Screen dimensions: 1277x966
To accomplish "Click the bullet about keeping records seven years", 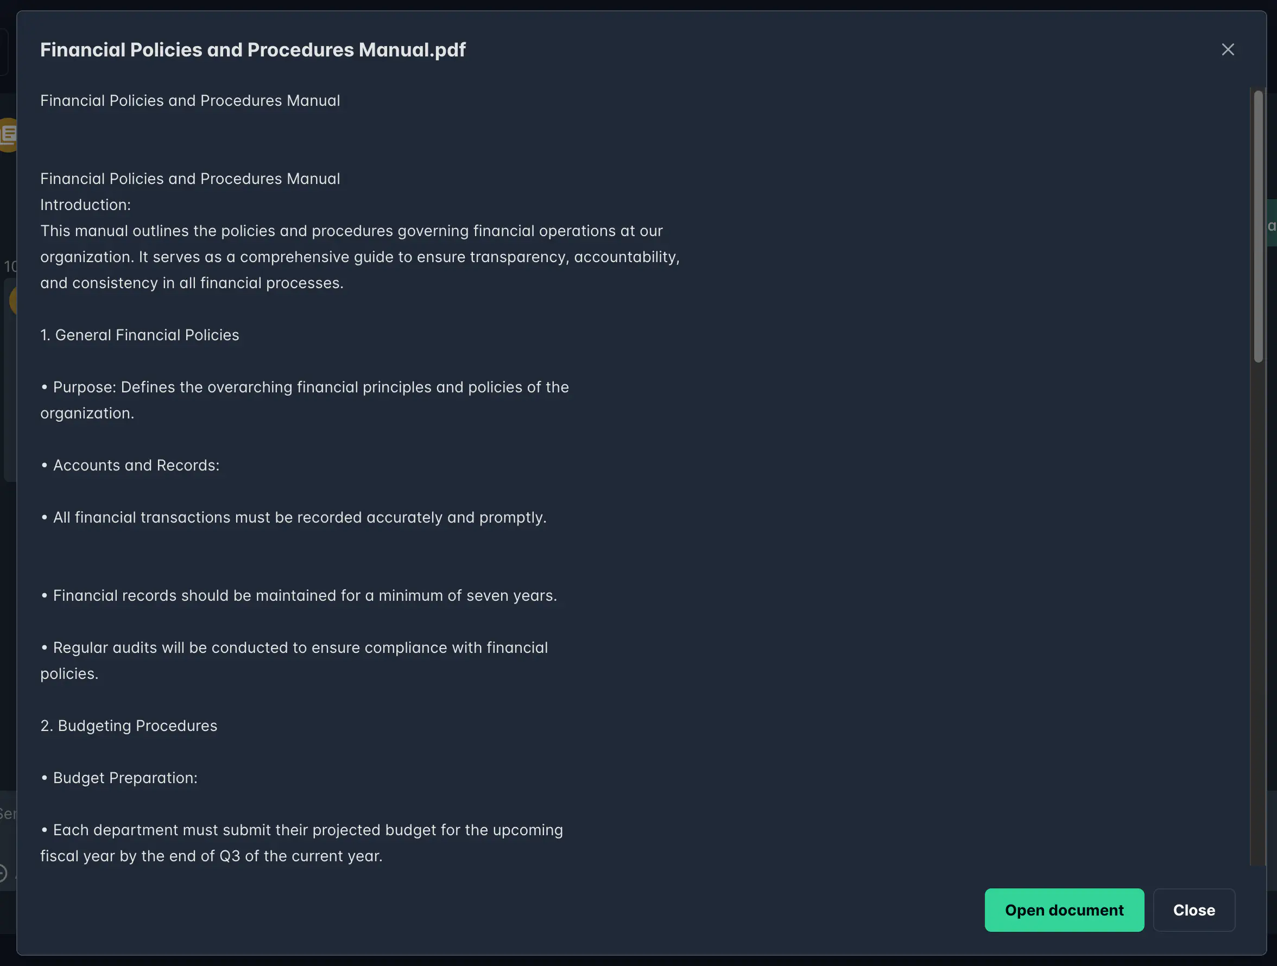I will coord(299,595).
